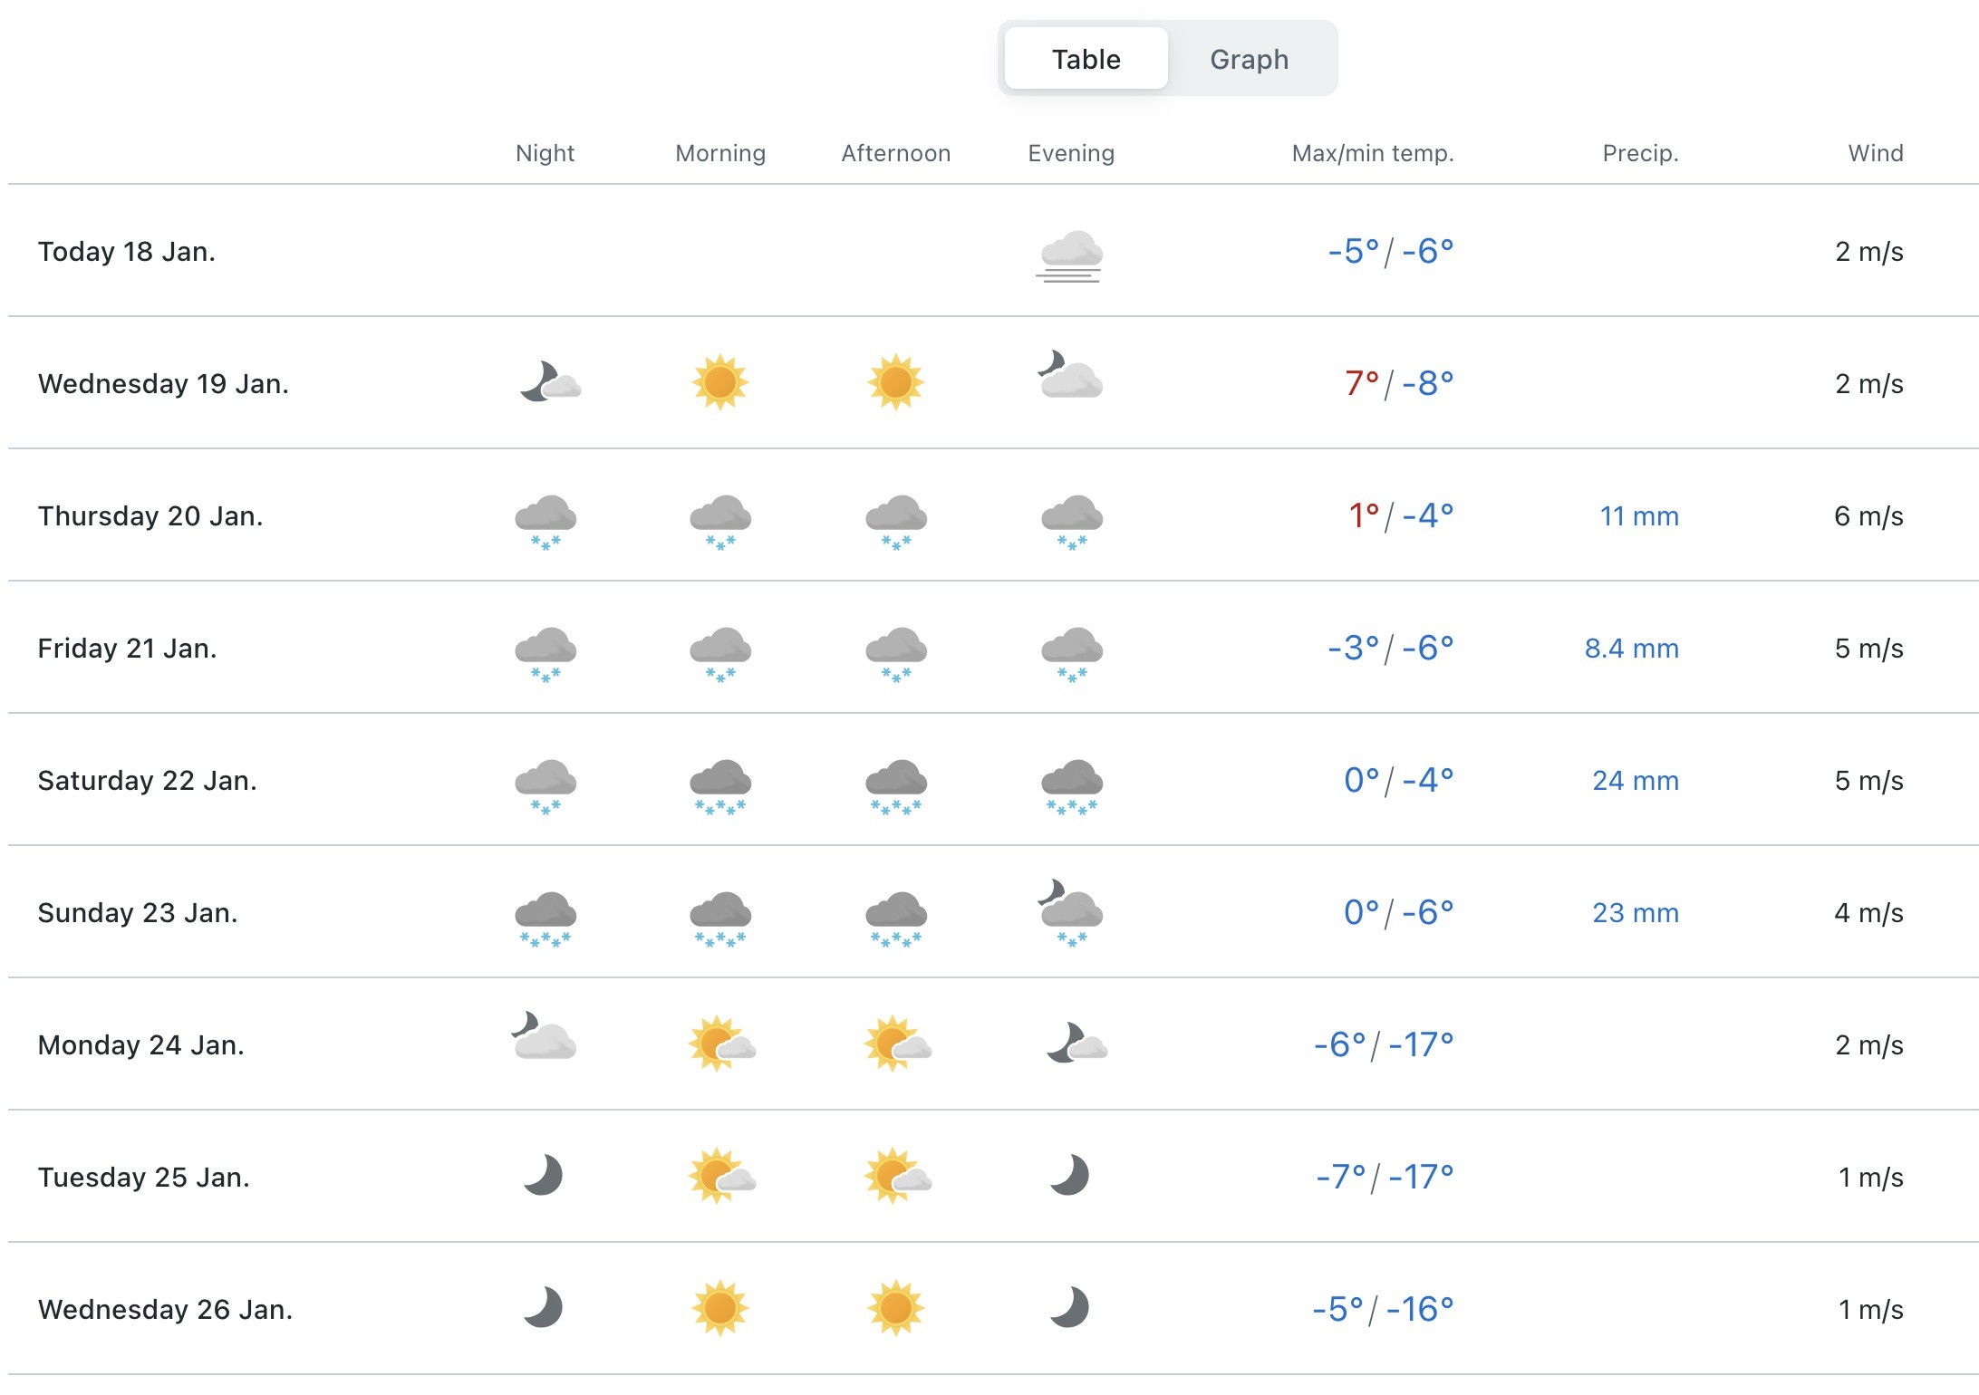The image size is (1979, 1395).
Task: Open the Saturday 22 Jan. forecast row
Action: click(148, 781)
